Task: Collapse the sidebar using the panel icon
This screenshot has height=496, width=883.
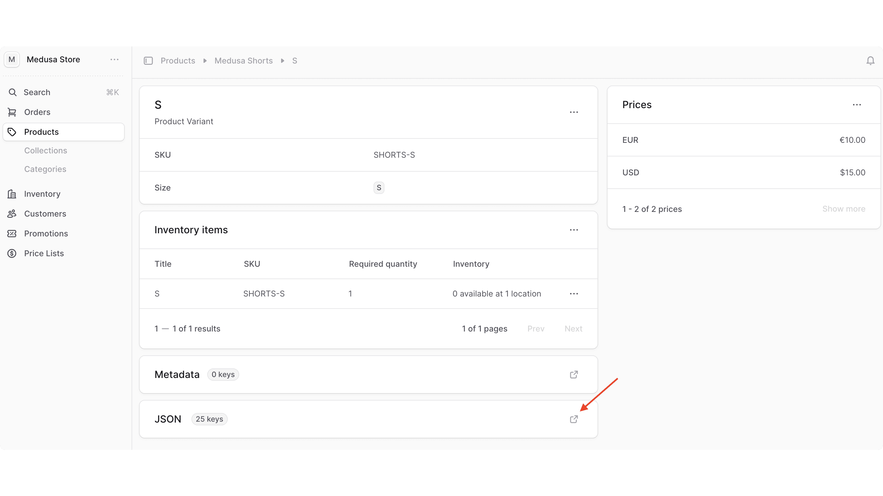Action: pos(148,60)
